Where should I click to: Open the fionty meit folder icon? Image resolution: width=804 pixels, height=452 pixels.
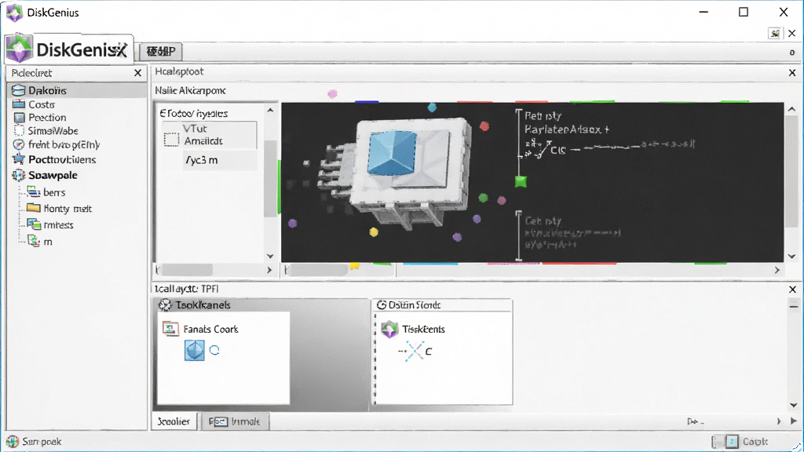coord(33,208)
